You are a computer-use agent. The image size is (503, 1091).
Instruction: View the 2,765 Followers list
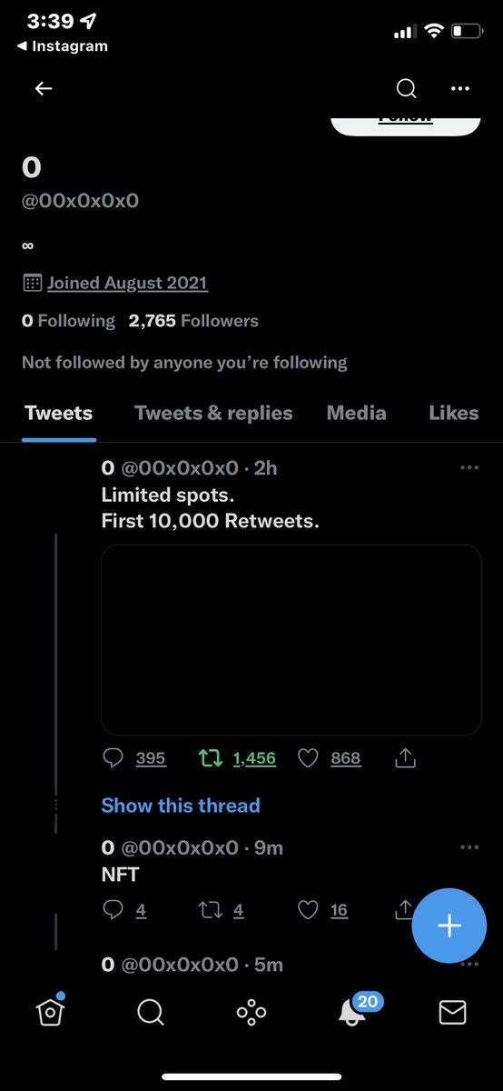193,321
